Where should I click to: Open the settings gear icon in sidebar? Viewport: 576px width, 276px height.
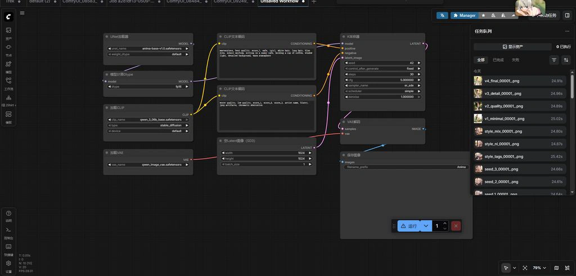click(x=9, y=263)
